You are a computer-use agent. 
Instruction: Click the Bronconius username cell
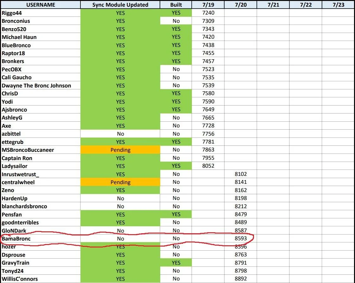tap(41, 21)
